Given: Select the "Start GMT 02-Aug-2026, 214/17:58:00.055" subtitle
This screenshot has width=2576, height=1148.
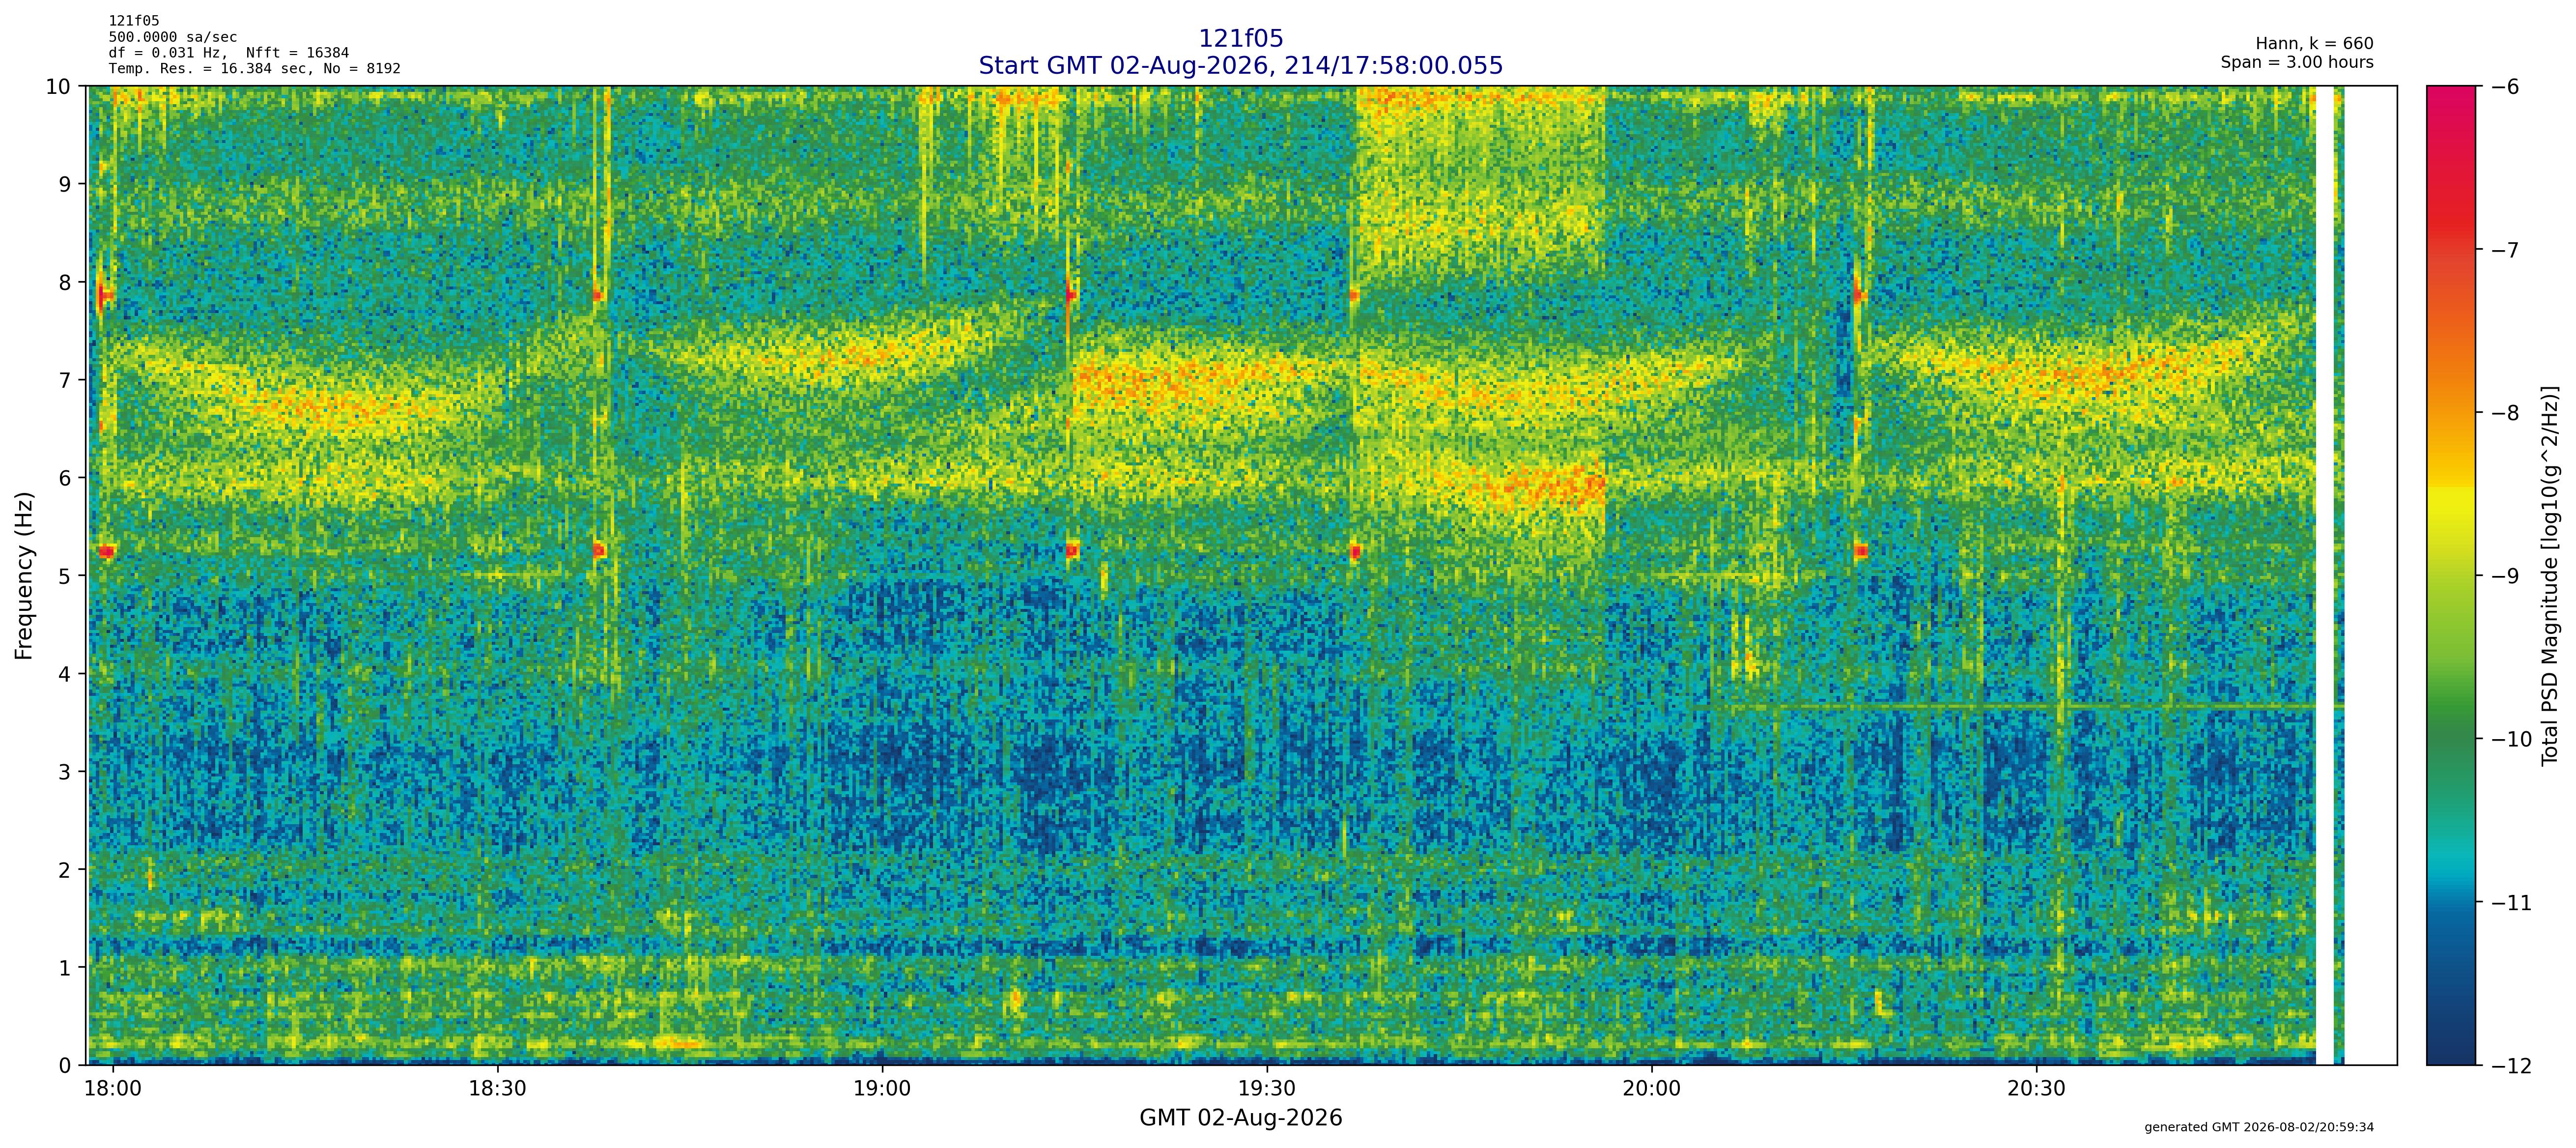Looking at the screenshot, I should (1240, 66).
